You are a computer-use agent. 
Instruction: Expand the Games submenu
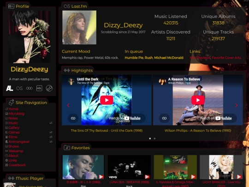[x=51, y=133]
